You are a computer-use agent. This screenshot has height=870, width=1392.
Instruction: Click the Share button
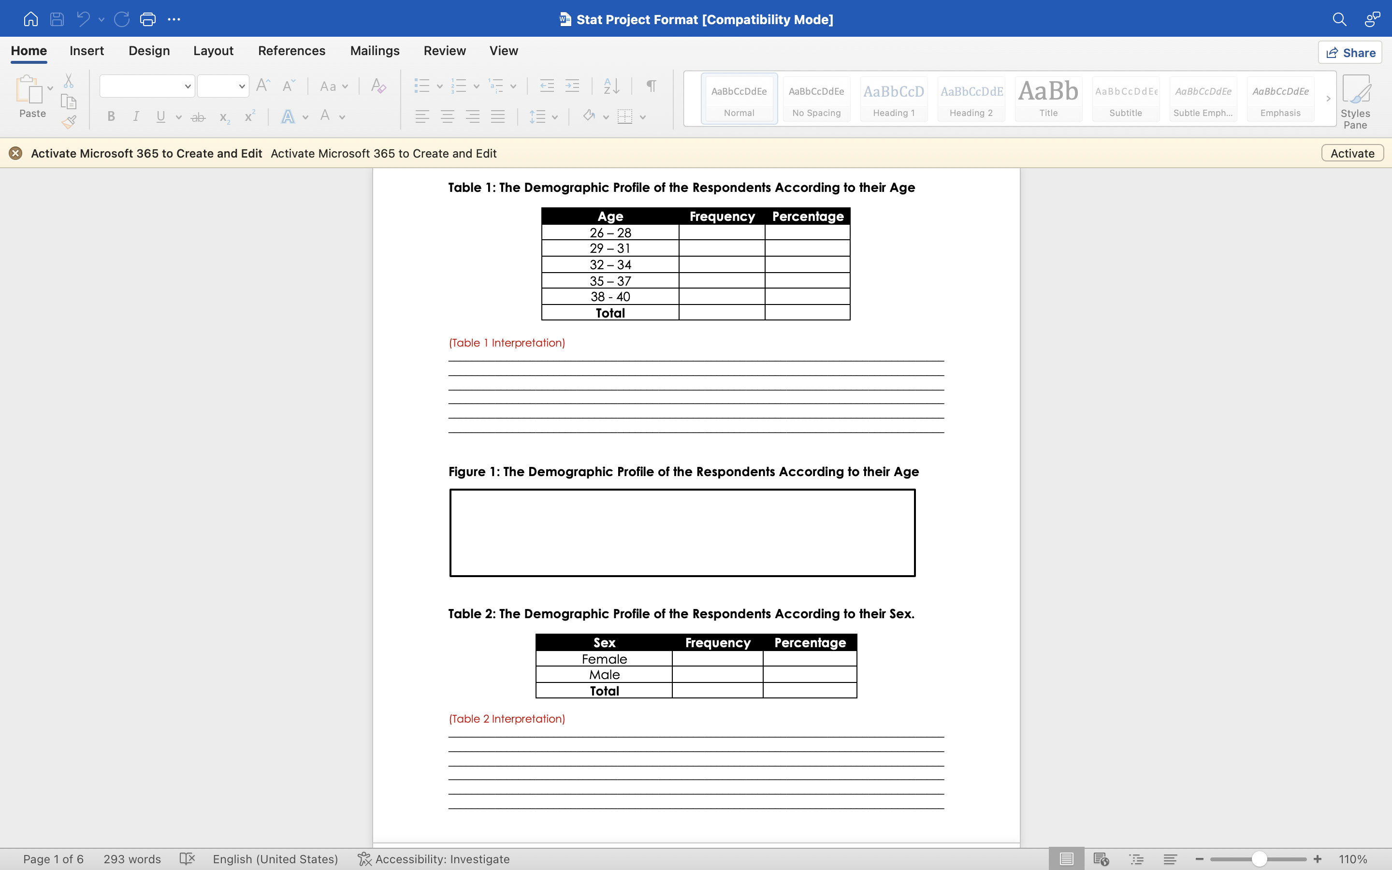[x=1349, y=53]
